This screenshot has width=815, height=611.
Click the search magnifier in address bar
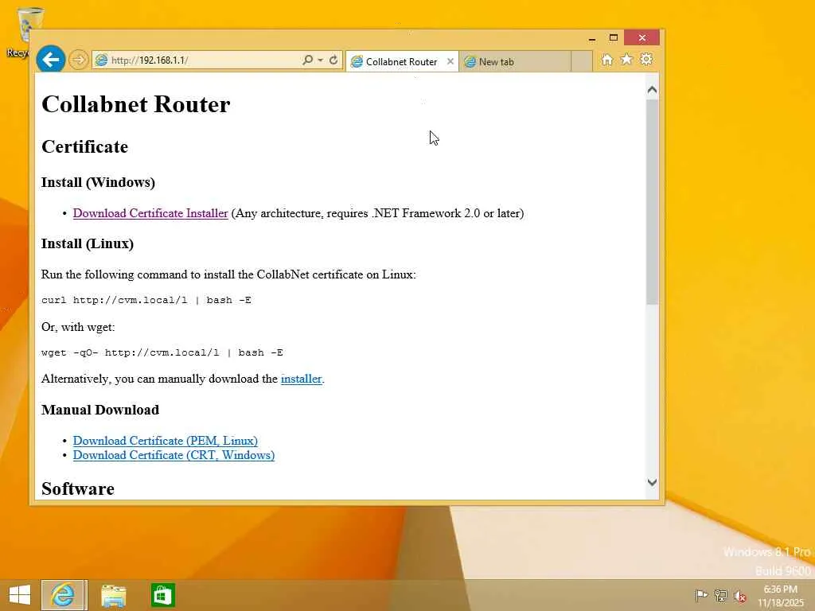click(307, 60)
